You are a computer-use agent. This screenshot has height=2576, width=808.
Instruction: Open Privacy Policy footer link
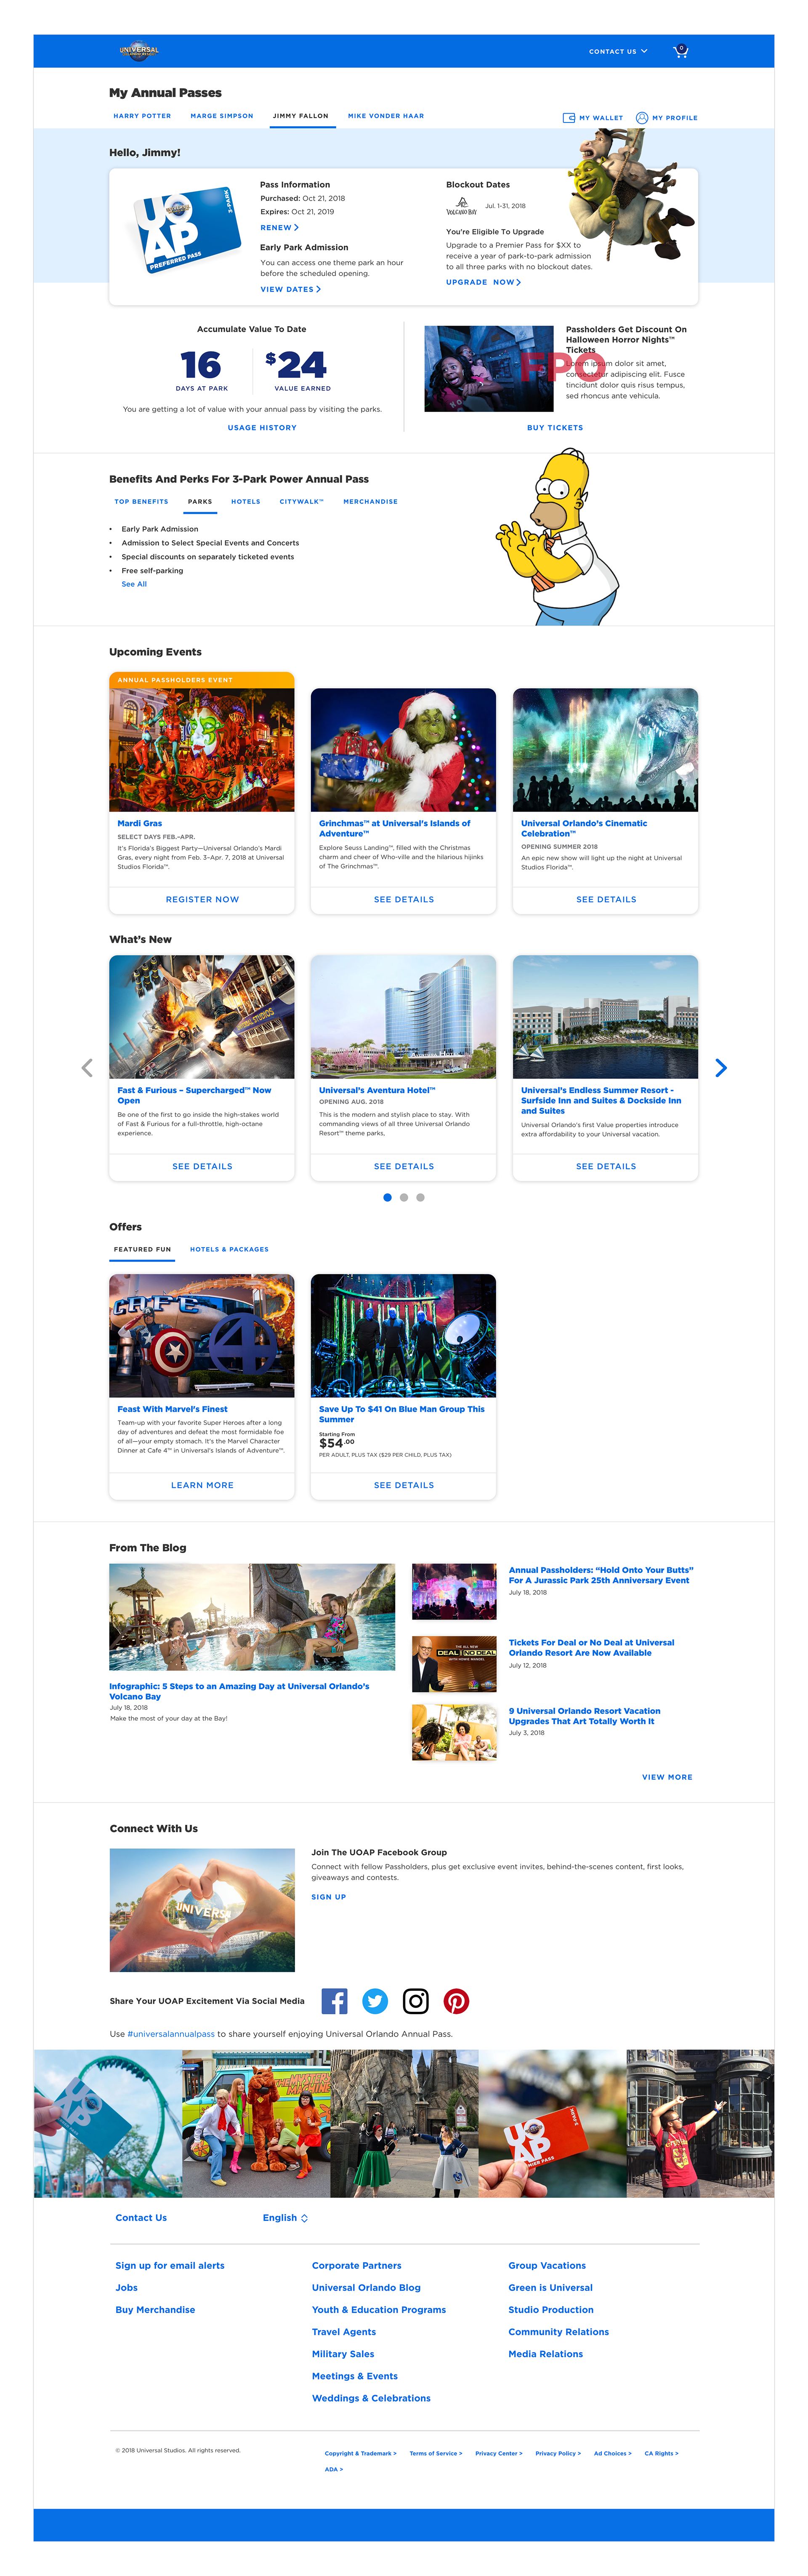click(x=558, y=2453)
